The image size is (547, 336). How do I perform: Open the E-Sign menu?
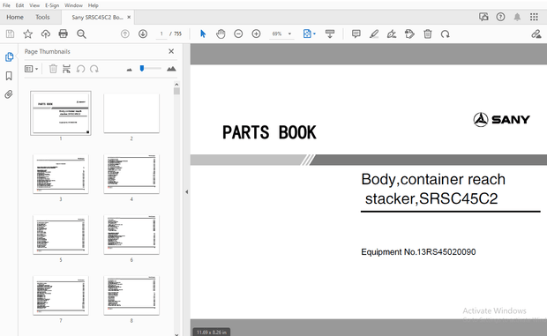[52, 5]
